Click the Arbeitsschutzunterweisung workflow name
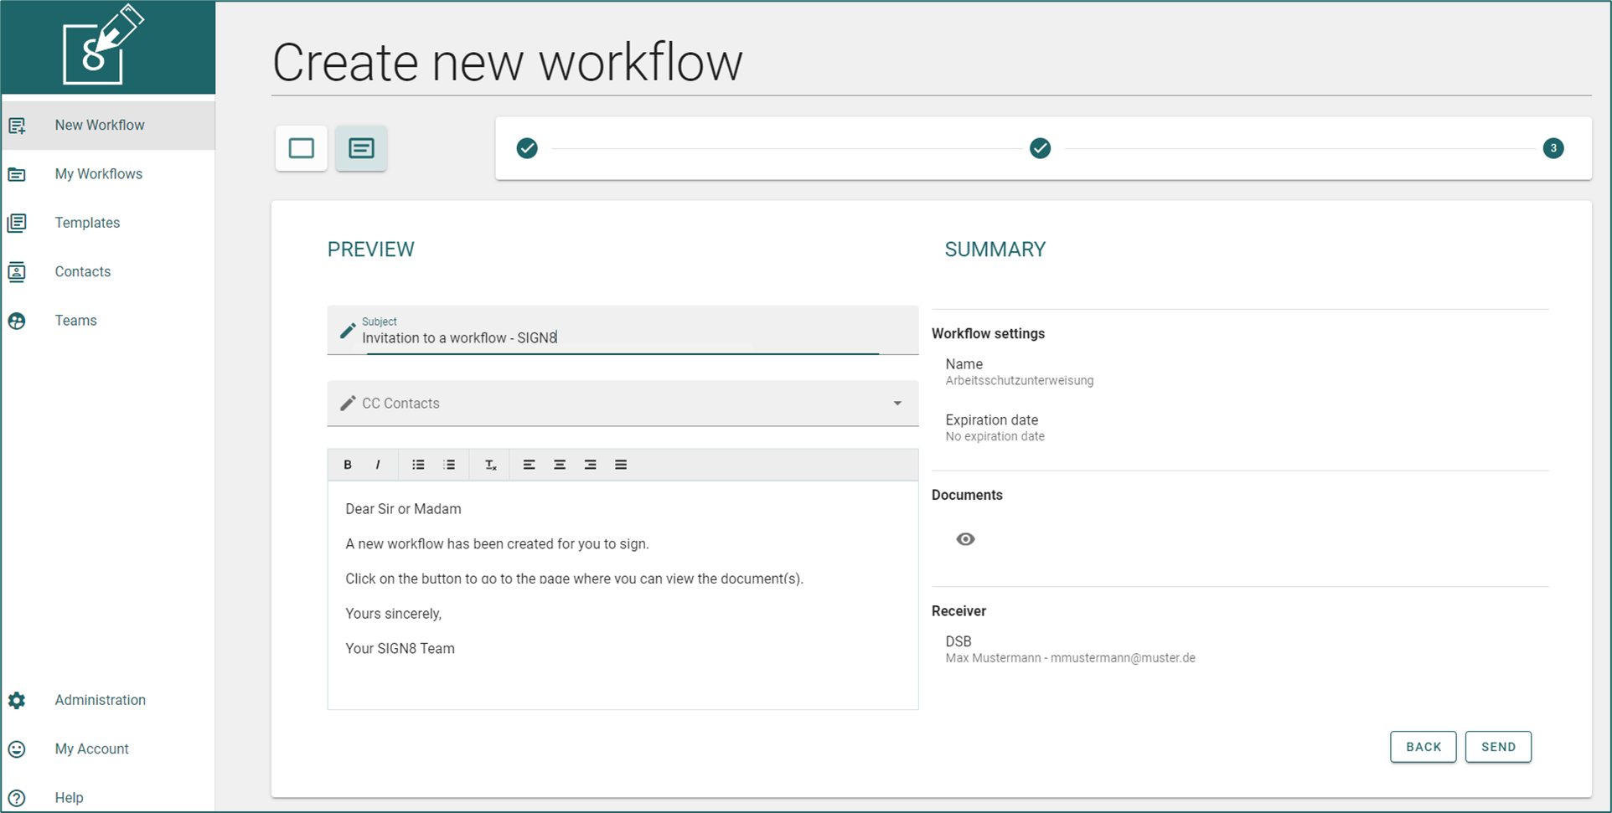 point(1019,381)
